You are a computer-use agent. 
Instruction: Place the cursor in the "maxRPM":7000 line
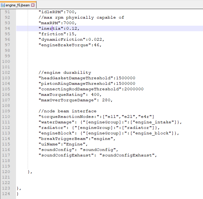click(58, 23)
